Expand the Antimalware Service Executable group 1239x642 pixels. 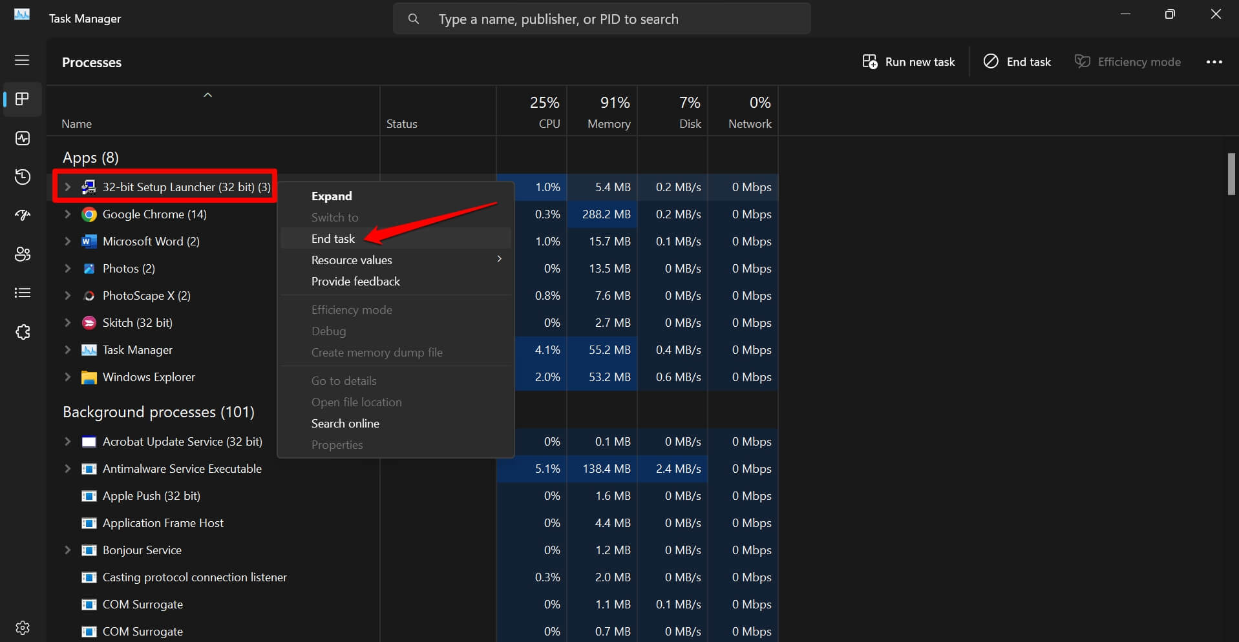67,469
